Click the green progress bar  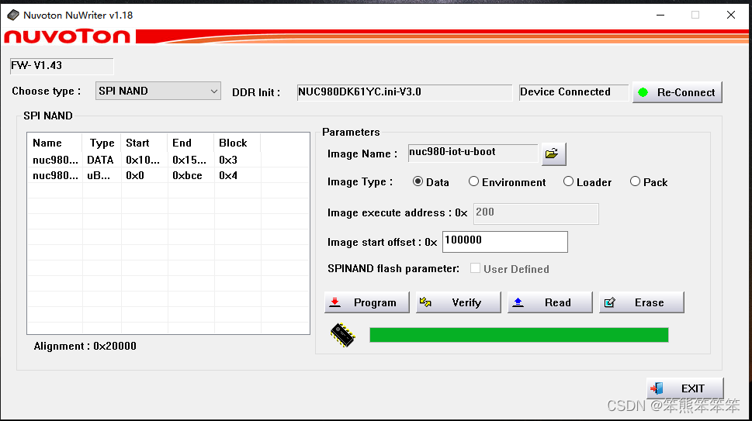[519, 335]
